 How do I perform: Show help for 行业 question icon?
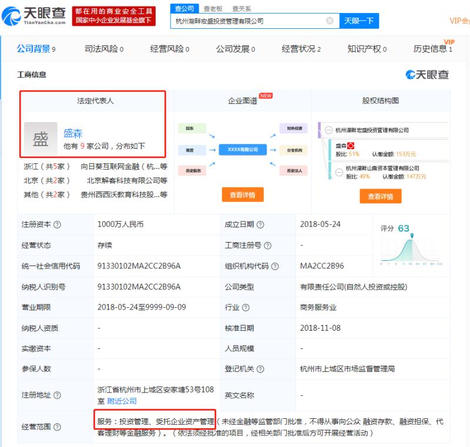click(246, 308)
